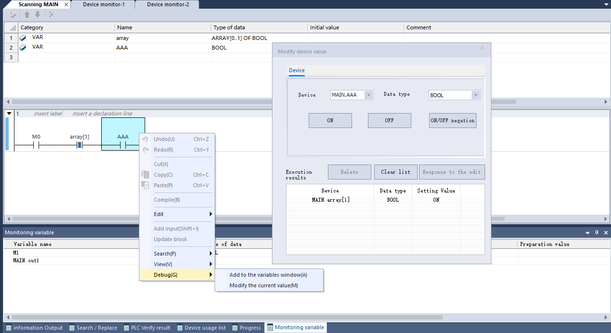Close the Scanning MAIN tab
611x333 pixels.
[x=66, y=5]
